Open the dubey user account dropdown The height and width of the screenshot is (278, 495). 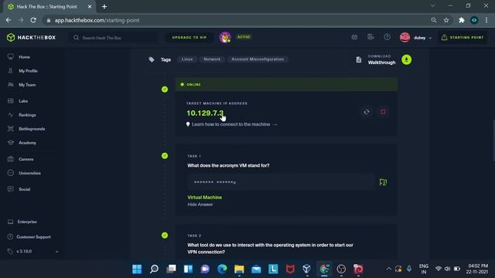pos(415,38)
